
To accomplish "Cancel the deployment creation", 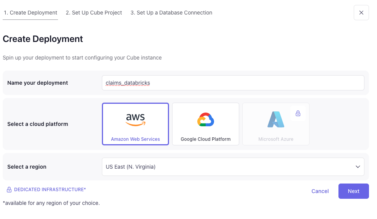I will [320, 191].
